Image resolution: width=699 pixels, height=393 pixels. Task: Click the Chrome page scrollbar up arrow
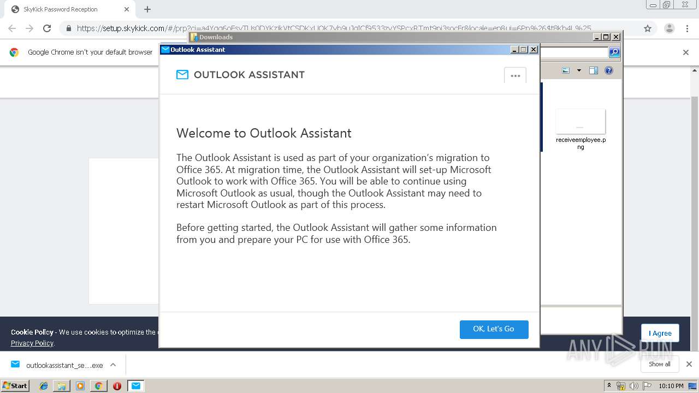point(694,70)
